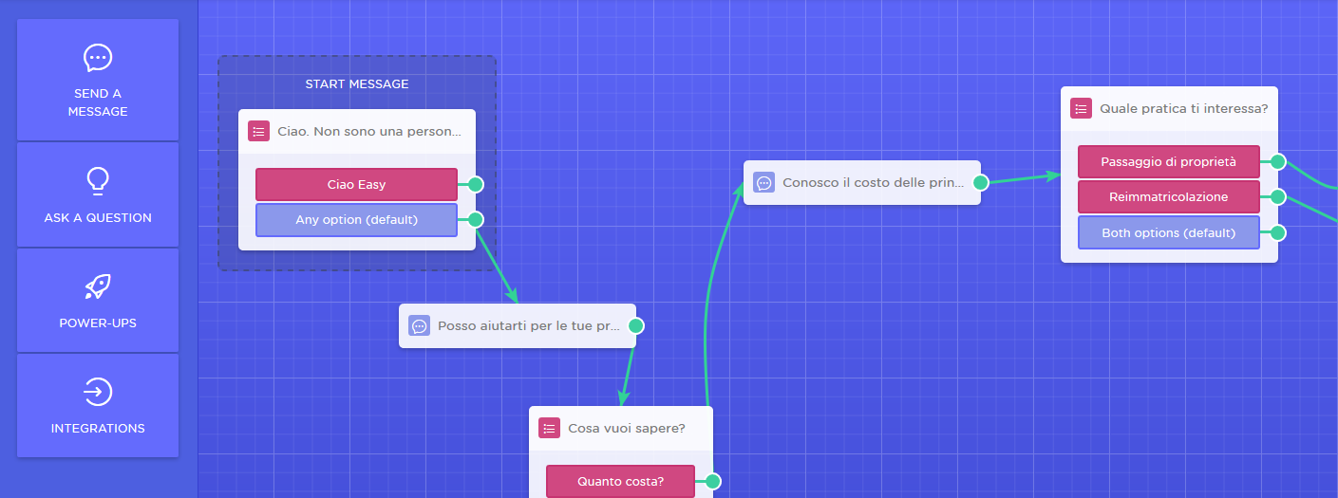
Task: Click the connector dot of 'Reimmatricolazione'
Action: tap(1278, 196)
